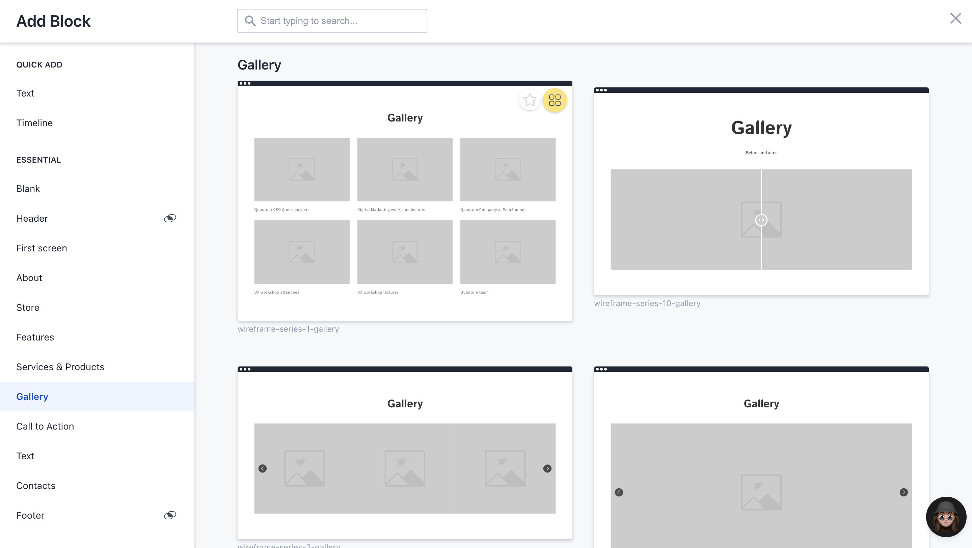Click the 'Quantum team' caption
Screen dimensions: 972x548
click(474, 292)
